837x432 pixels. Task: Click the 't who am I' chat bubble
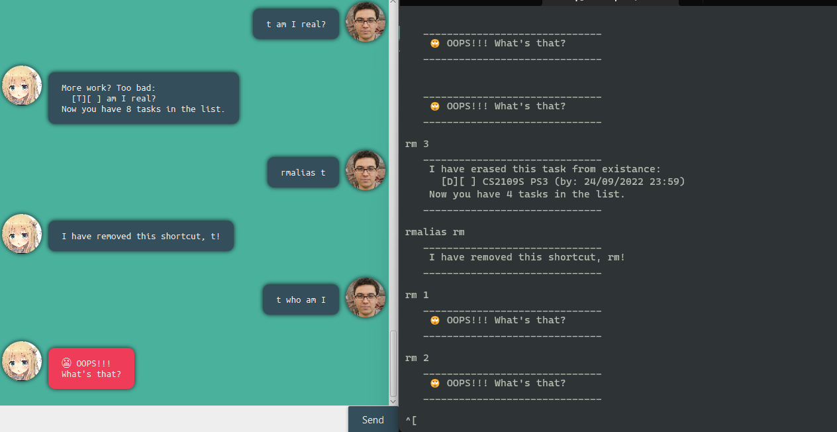(x=301, y=299)
